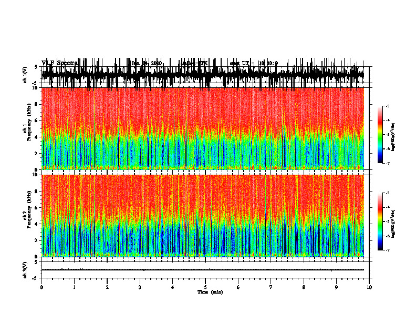Click the 'ch.3(V)' waveform axis label
Image resolution: width=416 pixels, height=322 pixels.
pyautogui.click(x=25, y=270)
